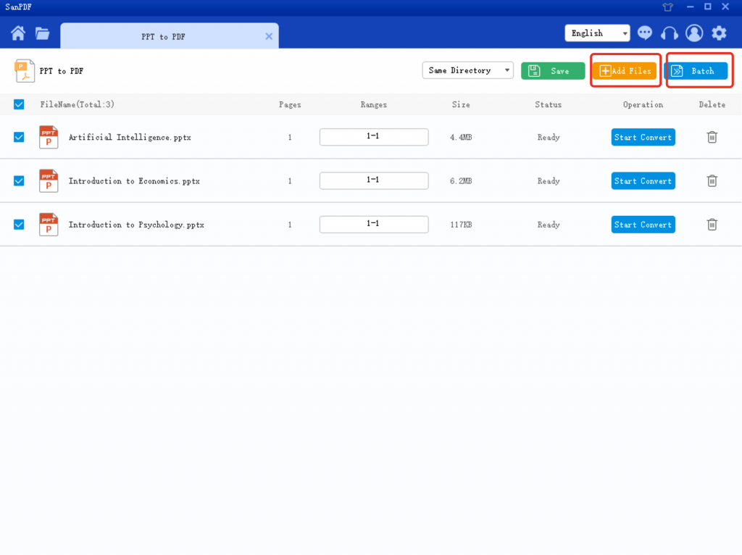Close the PPT to PDF tab

269,36
